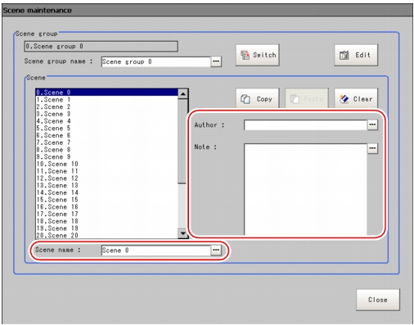Select '11.Scene 11' in the list
This screenshot has height=325, width=414.
(x=106, y=171)
